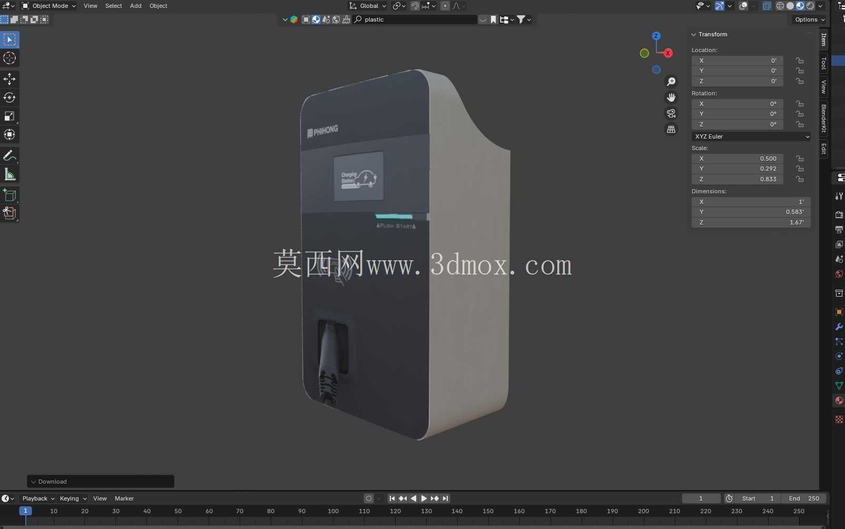Select the Select Box tool
Viewport: 845px width, 529px height.
(9, 40)
